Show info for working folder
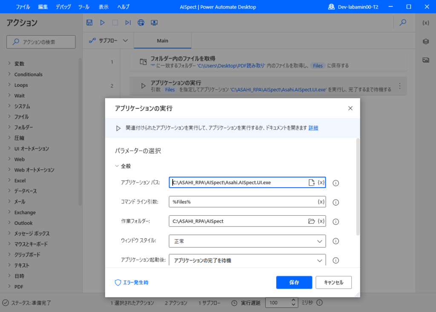 coord(336,222)
